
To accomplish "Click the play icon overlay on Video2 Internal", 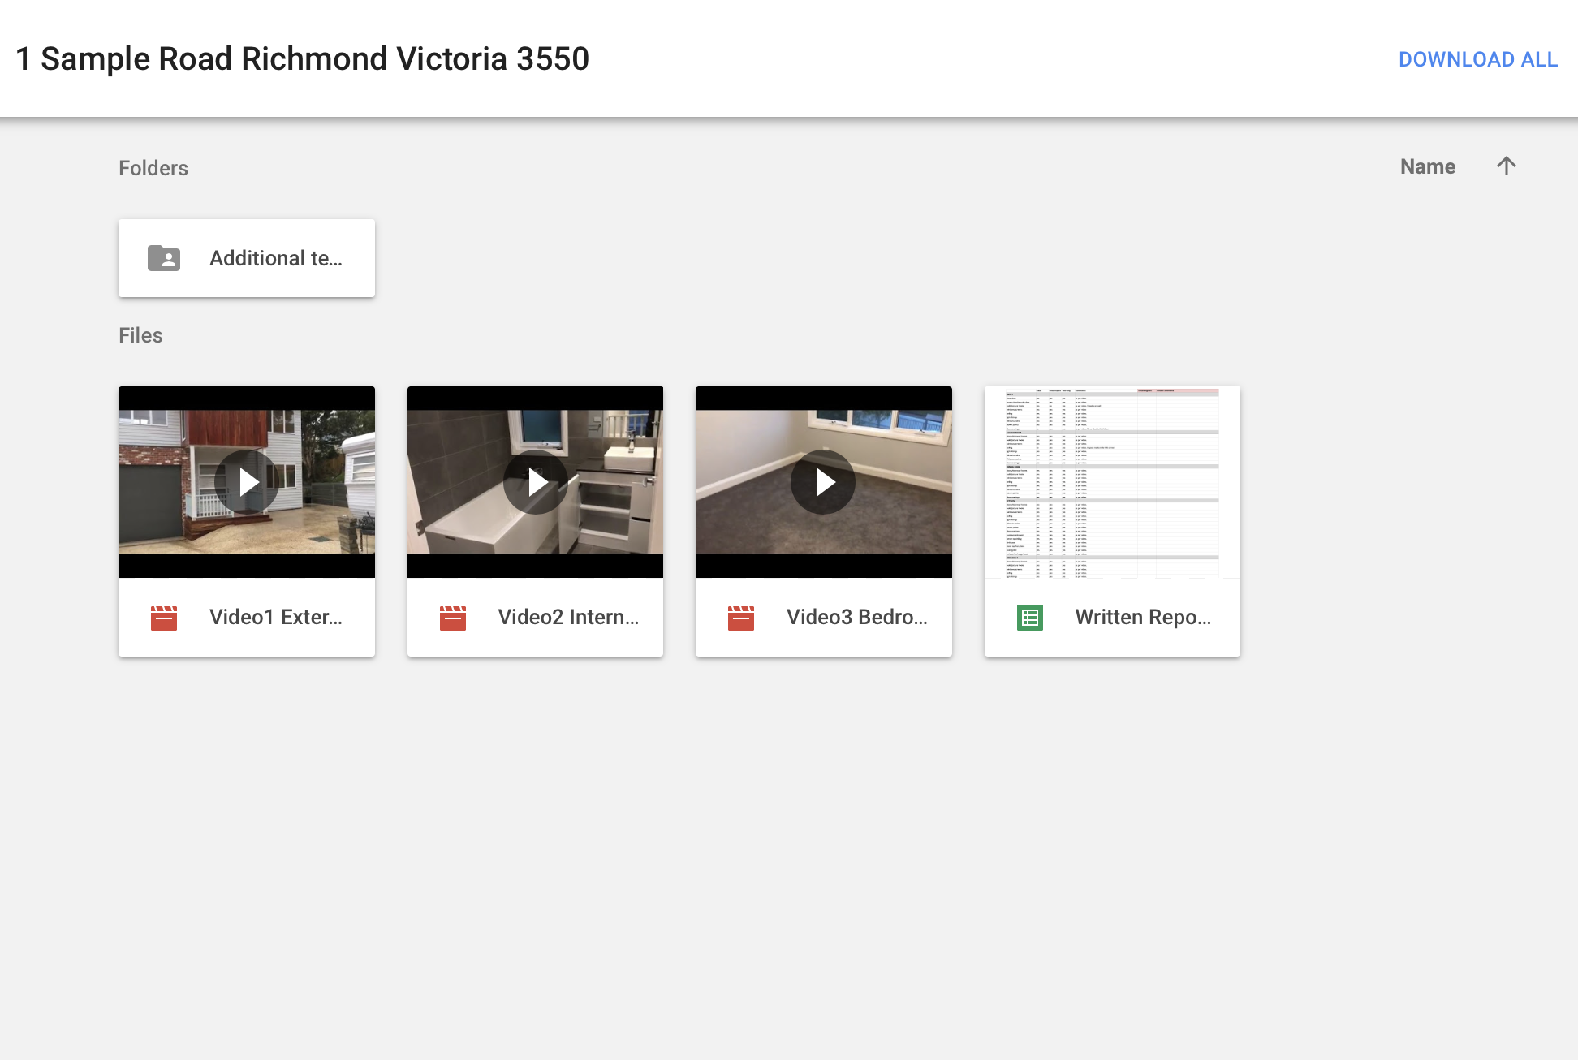I will [x=535, y=481].
